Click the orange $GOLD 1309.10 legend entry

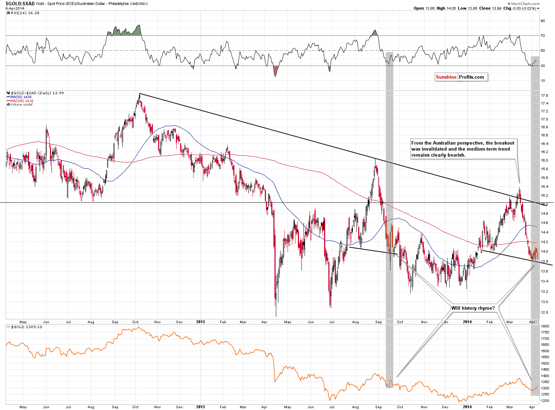[x=24, y=327]
